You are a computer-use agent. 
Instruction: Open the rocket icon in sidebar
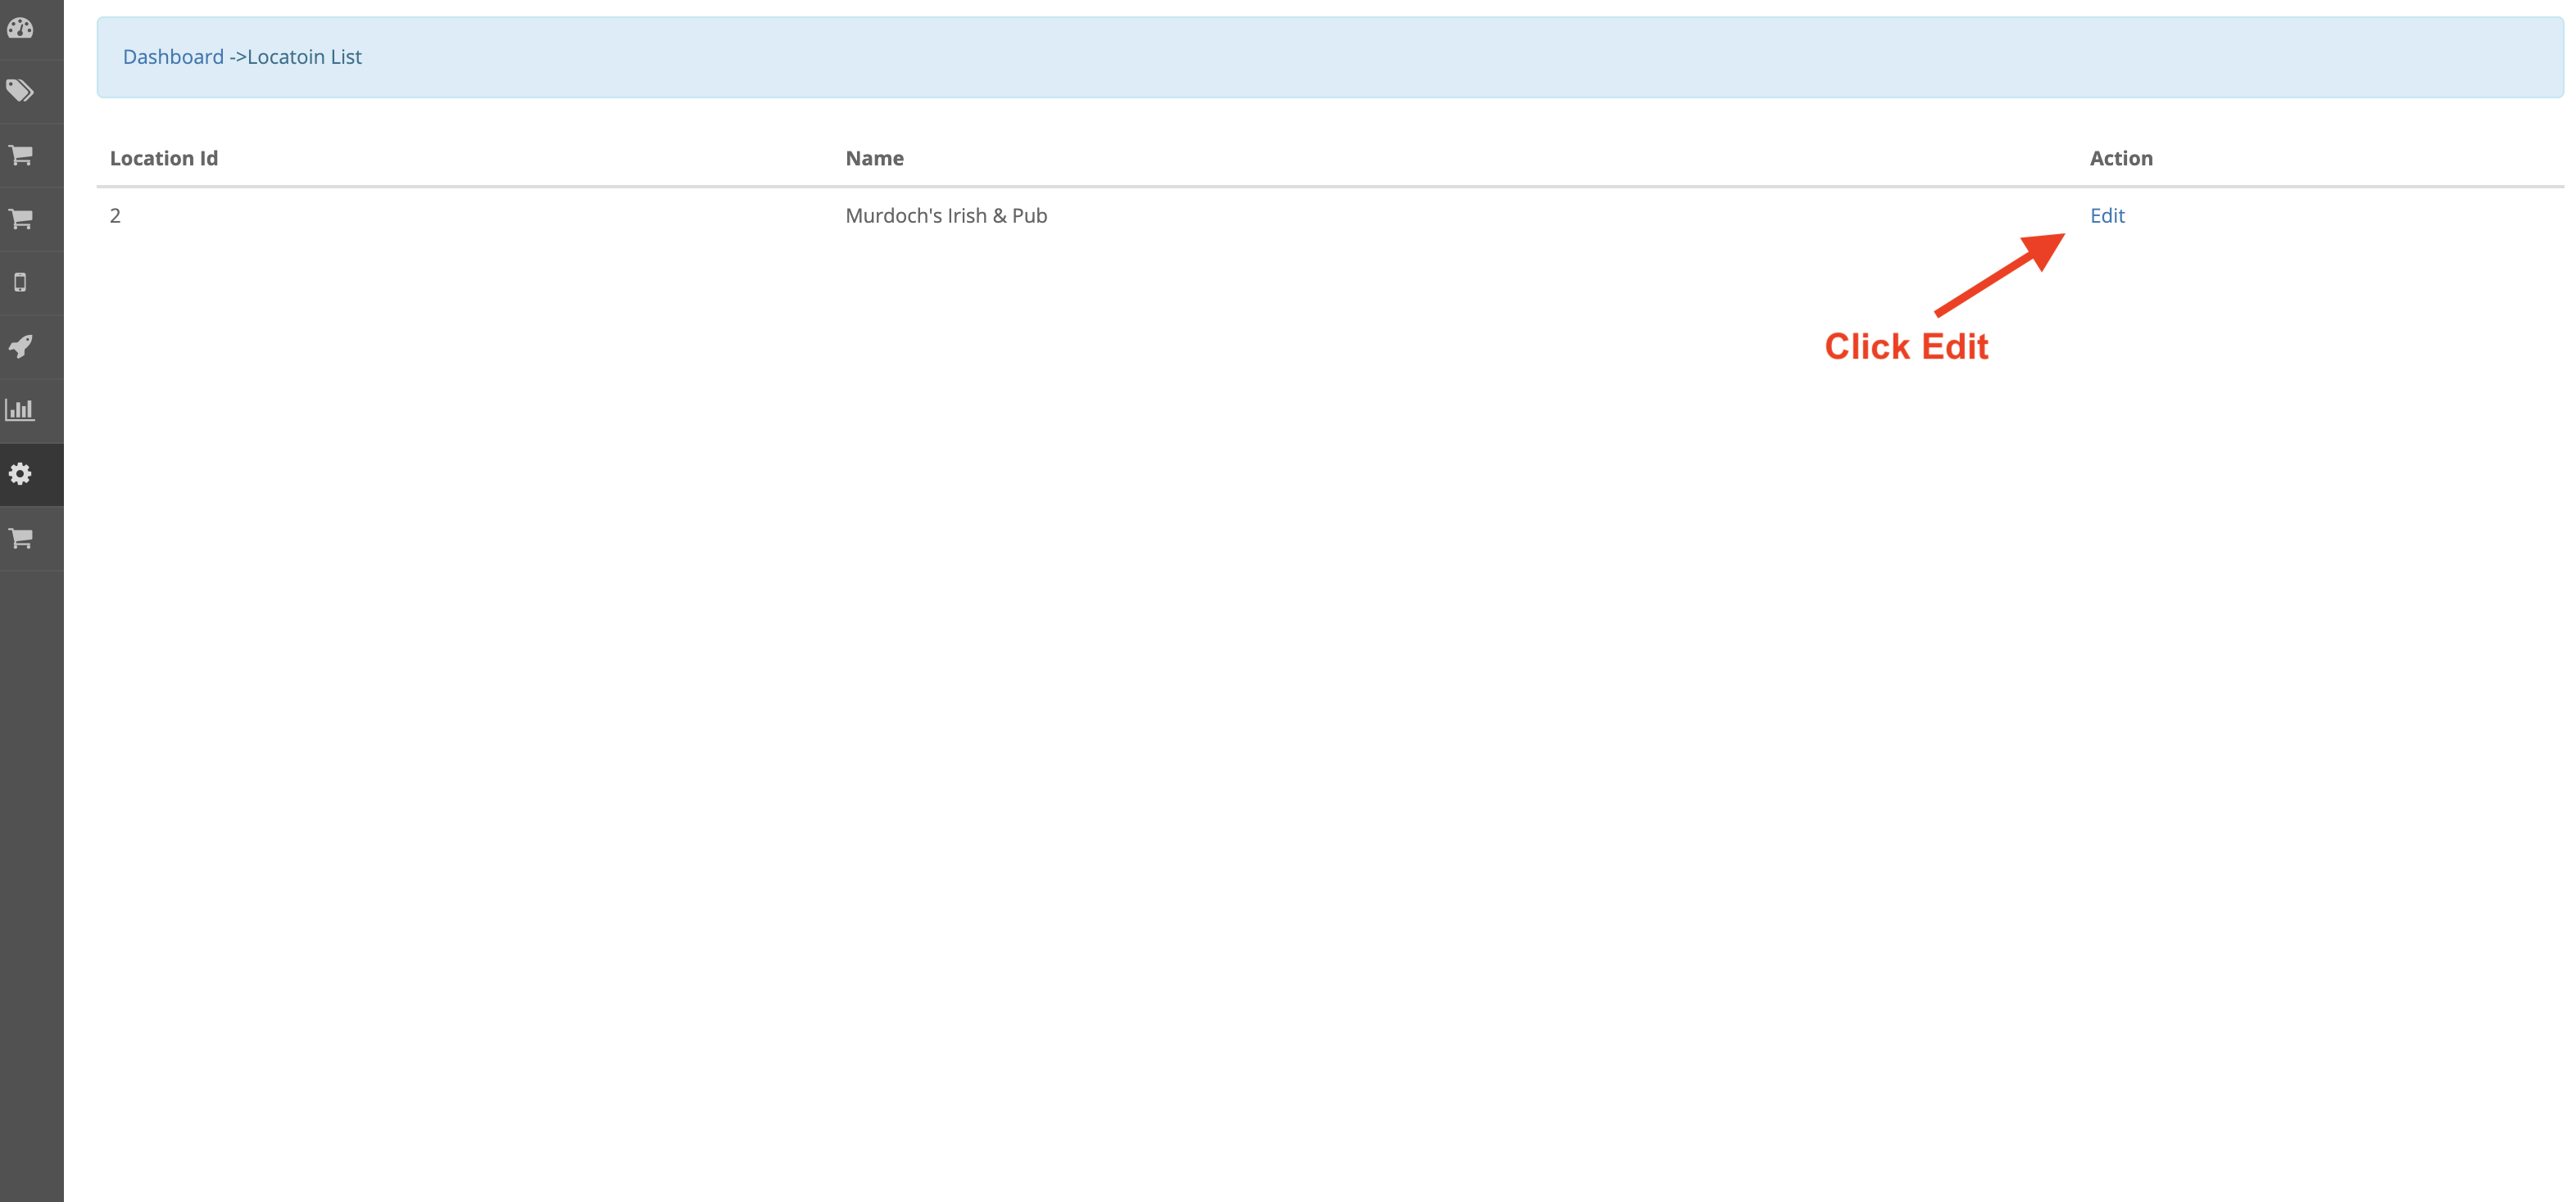click(x=20, y=346)
